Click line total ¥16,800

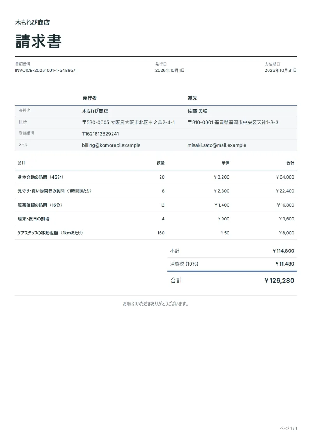[285, 205]
